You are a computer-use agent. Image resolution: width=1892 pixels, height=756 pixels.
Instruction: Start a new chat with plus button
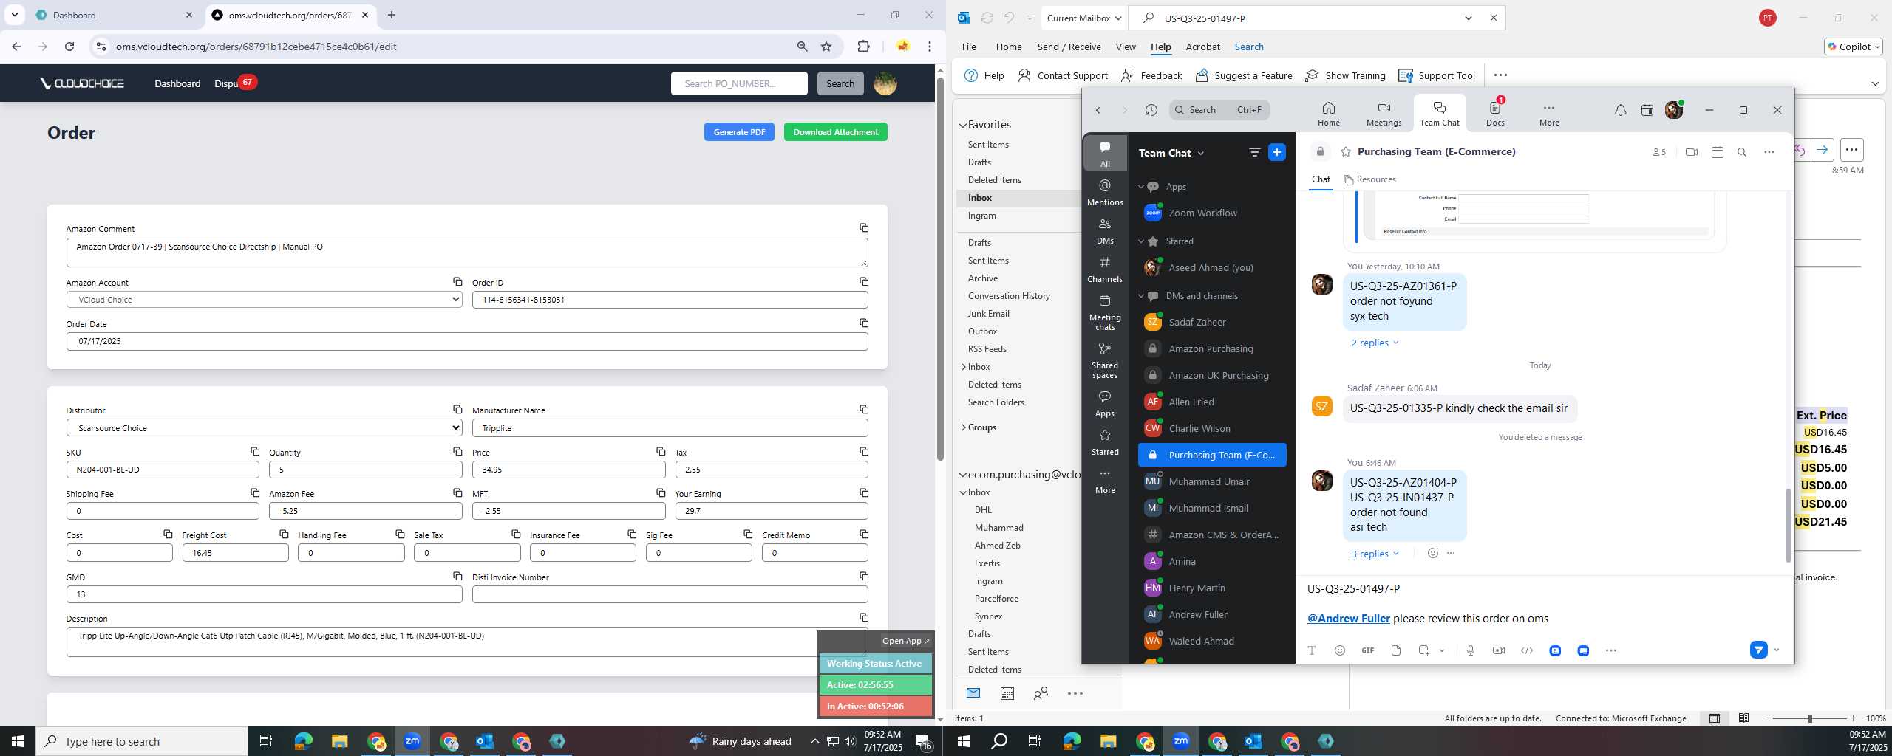pyautogui.click(x=1276, y=152)
